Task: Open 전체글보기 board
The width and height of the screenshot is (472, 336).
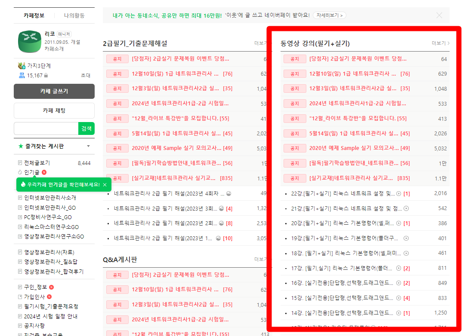Action: point(37,163)
